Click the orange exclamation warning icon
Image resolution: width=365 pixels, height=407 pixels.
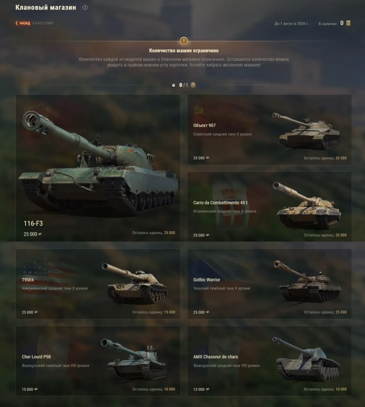point(184,41)
